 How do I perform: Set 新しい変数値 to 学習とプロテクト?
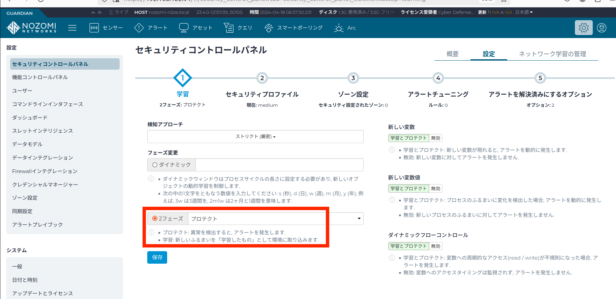tap(408, 189)
